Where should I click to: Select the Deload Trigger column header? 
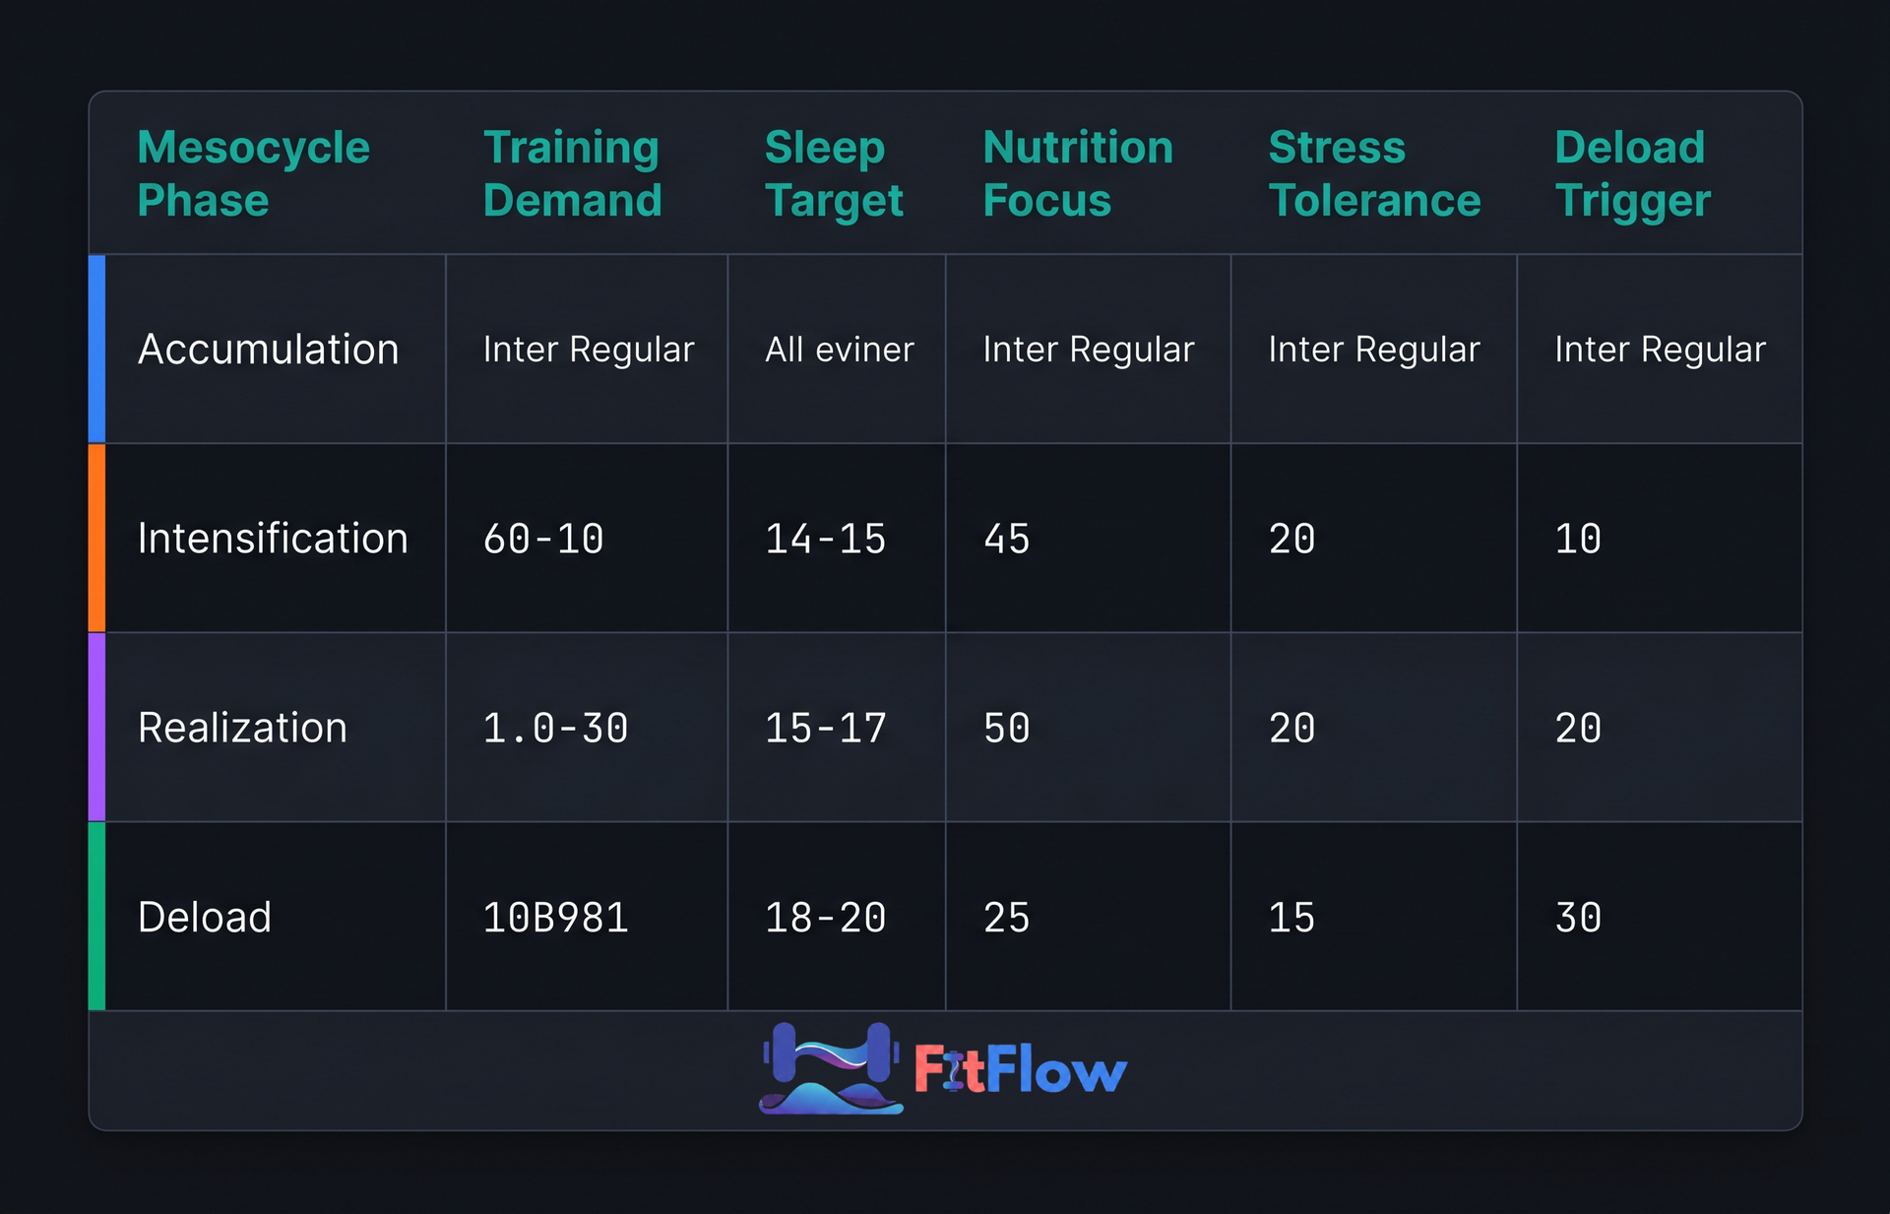(1632, 173)
